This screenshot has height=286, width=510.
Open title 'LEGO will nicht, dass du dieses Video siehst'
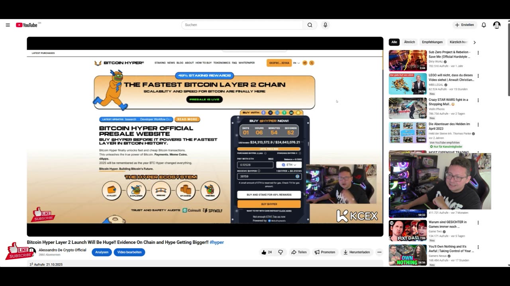[451, 77]
